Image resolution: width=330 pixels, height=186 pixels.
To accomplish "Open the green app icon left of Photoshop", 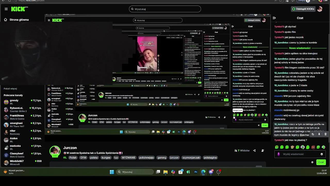I will 188,172.
